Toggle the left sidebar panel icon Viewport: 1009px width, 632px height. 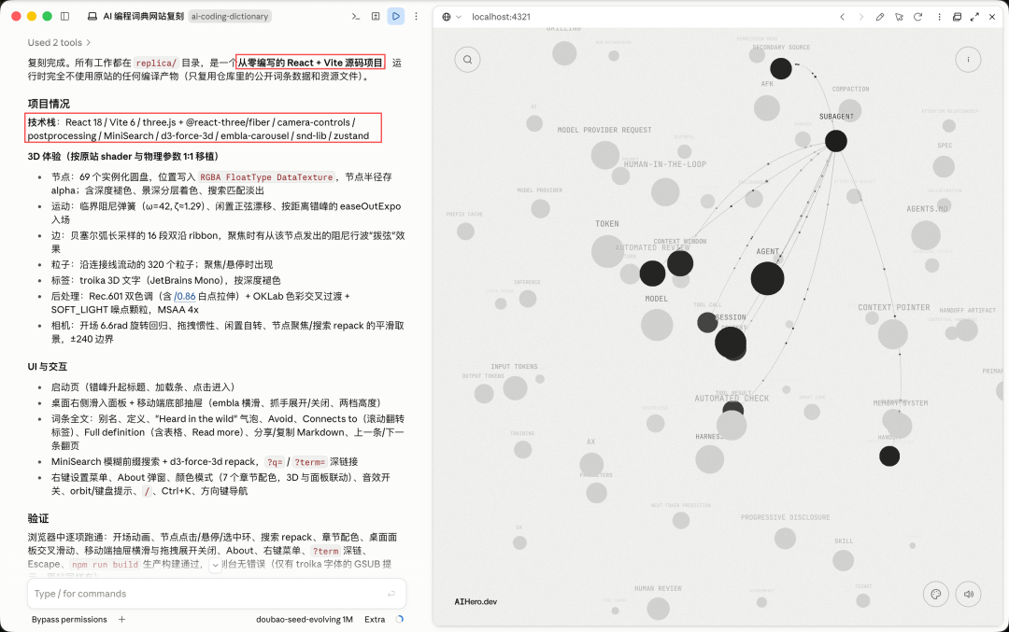click(65, 16)
